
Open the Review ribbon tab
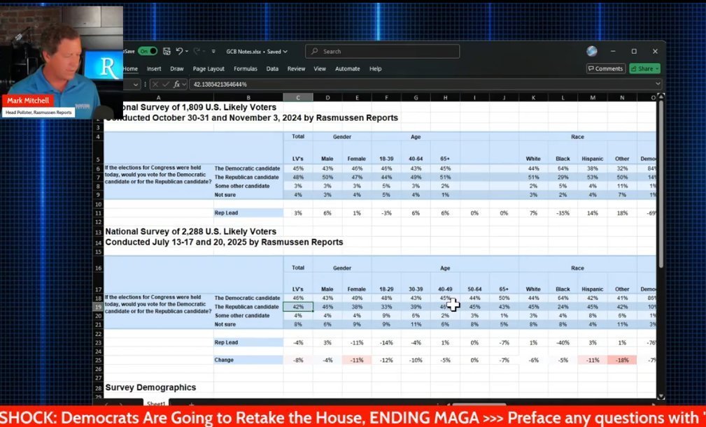click(x=296, y=68)
